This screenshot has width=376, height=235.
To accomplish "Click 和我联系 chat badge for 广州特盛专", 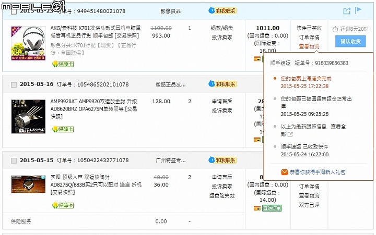I will tap(222, 160).
